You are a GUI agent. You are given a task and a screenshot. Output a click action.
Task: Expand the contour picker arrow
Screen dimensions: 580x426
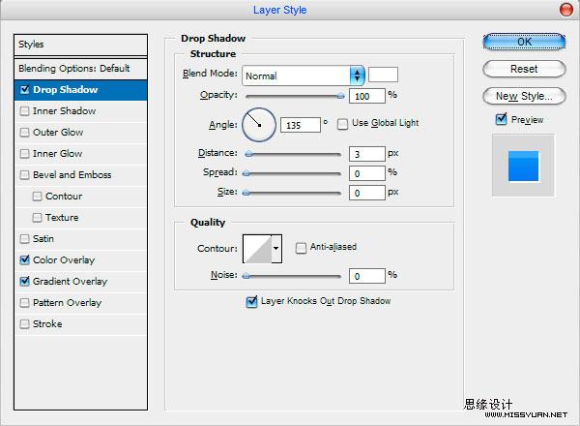point(276,249)
